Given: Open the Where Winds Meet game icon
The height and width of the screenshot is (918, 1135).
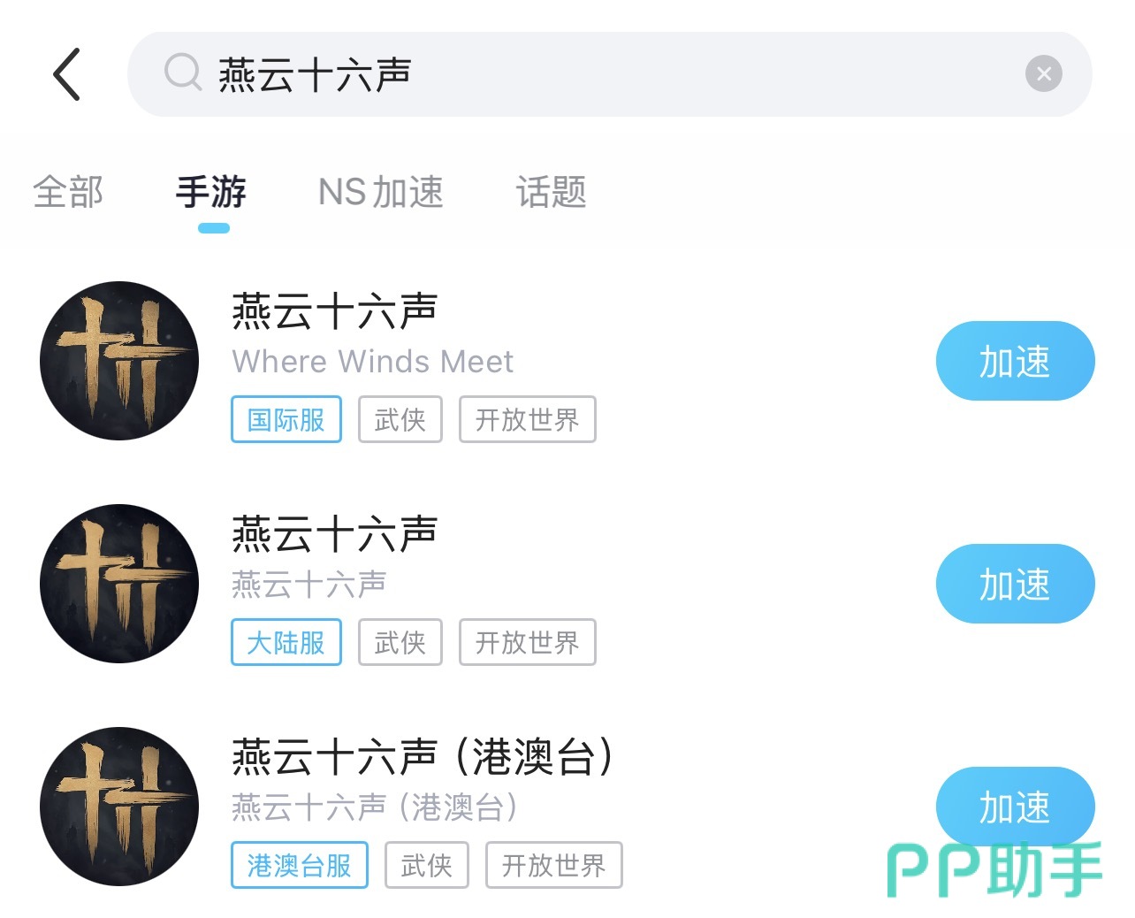Looking at the screenshot, I should point(119,361).
